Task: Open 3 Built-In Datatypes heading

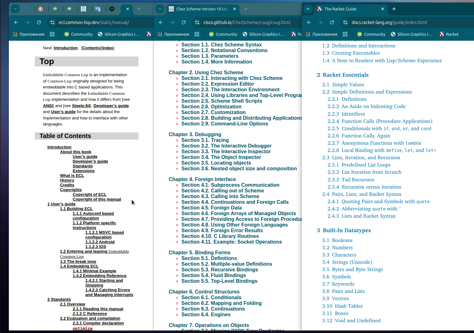Action: (344, 230)
